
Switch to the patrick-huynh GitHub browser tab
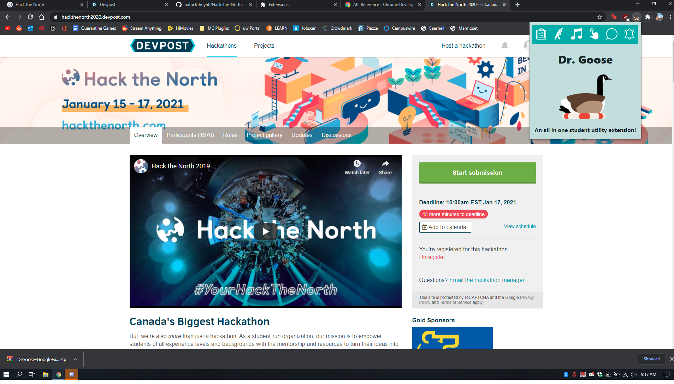[214, 5]
